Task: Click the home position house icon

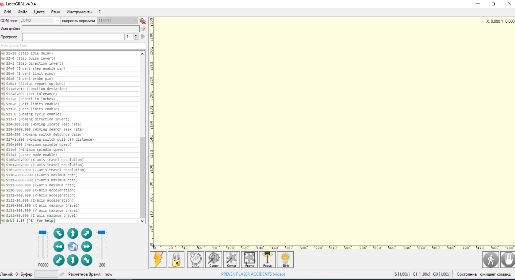Action: (x=73, y=247)
